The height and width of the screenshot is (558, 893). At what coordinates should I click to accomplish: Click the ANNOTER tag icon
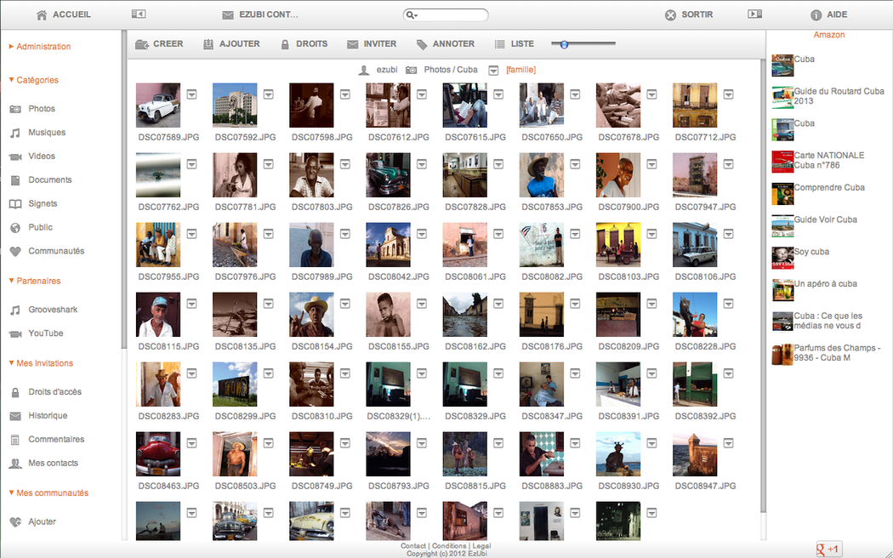[422, 44]
